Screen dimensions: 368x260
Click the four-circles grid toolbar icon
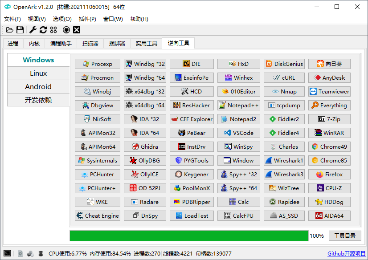click(x=53, y=30)
